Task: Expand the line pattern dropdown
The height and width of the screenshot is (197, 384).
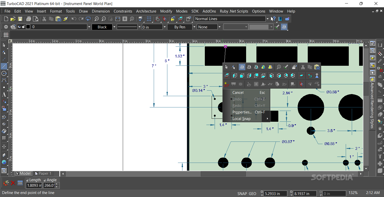Action: click(x=139, y=27)
